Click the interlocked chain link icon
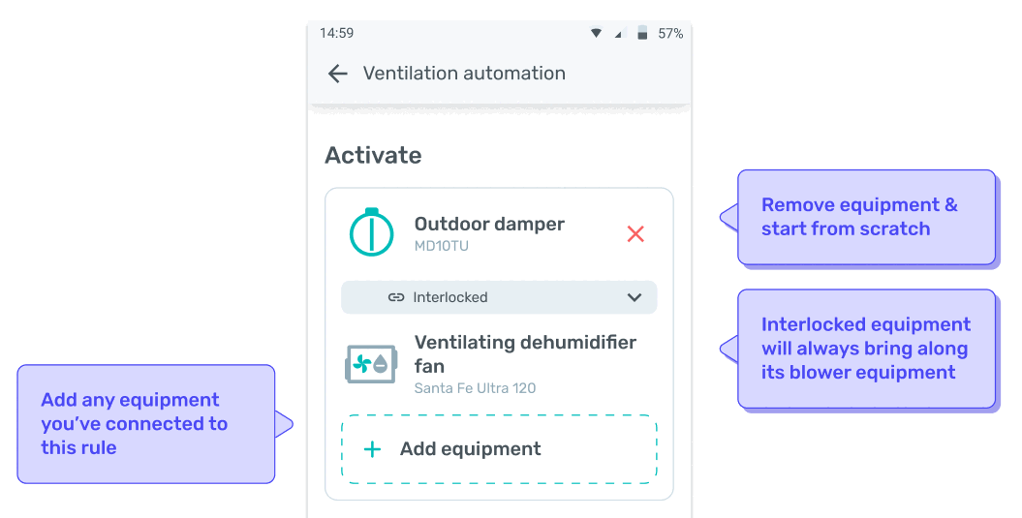The height and width of the screenshot is (518, 1022). (395, 298)
